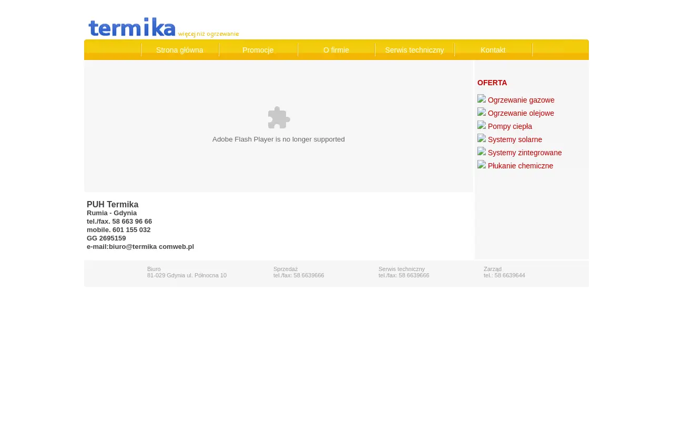Open Kontakt menu item

point(493,50)
